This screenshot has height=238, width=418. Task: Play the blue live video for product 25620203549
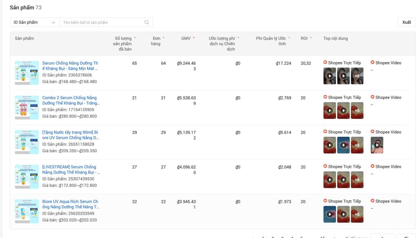coord(329,215)
